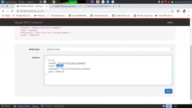Click the purple circle launcher next to the terminal icon

coord(45,2)
